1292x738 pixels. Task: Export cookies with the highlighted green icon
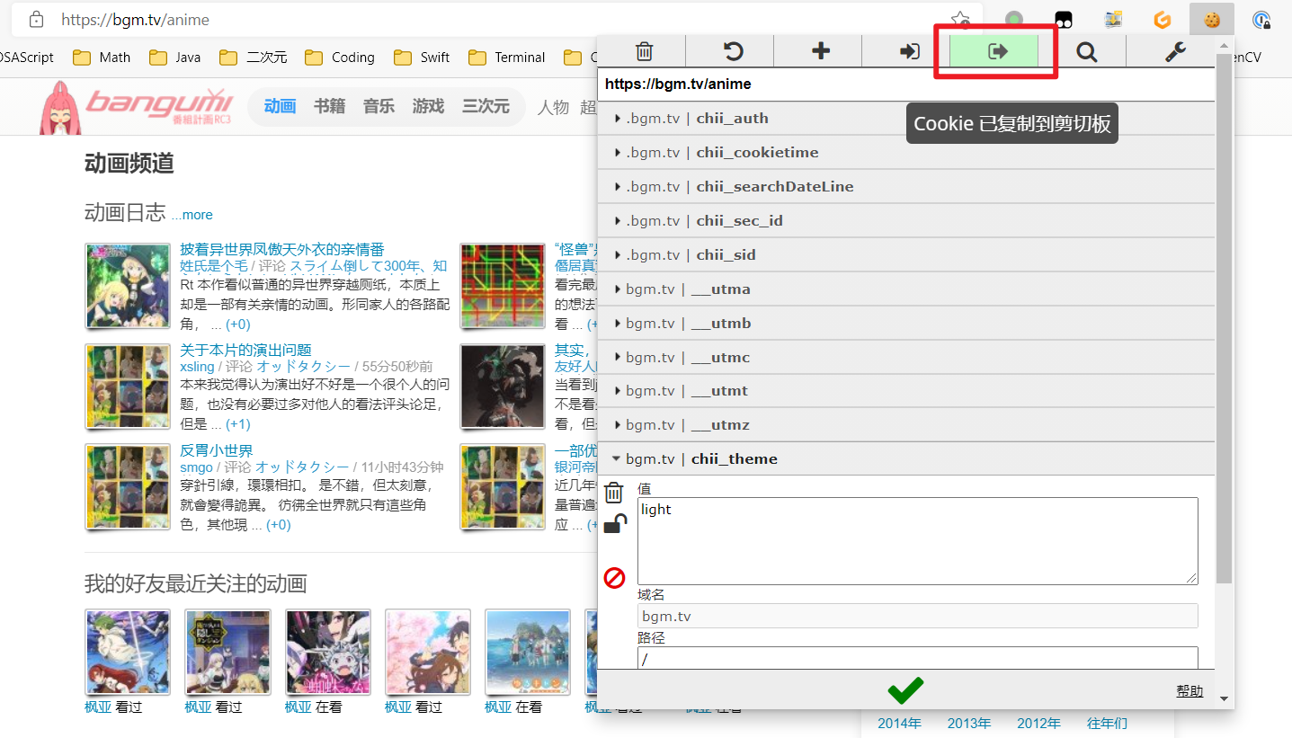[x=996, y=51]
